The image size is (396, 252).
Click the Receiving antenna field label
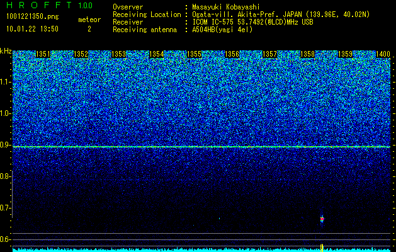(x=145, y=30)
